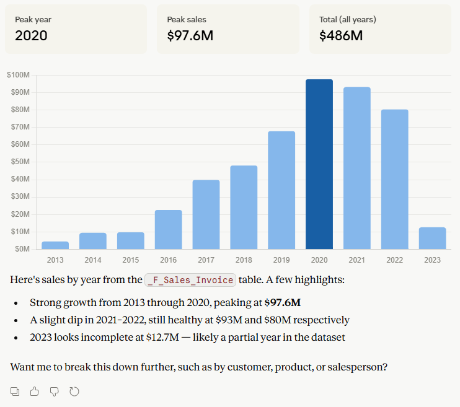The width and height of the screenshot is (460, 407).
Task: Select the Total (all years) $486M card
Action: click(x=380, y=29)
